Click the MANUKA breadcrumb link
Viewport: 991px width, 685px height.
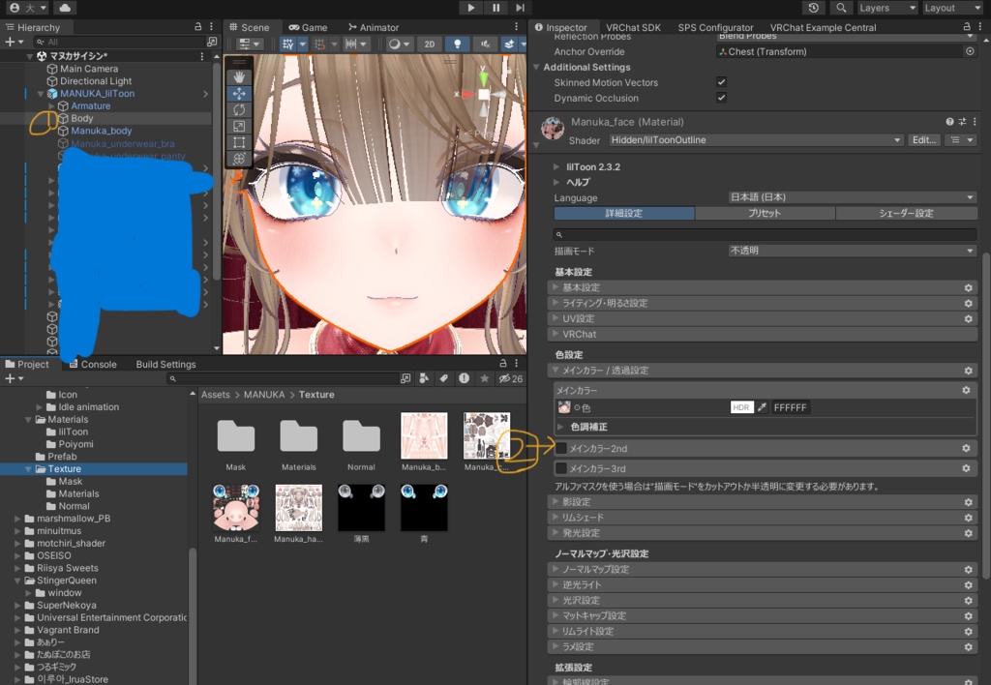[x=264, y=395]
